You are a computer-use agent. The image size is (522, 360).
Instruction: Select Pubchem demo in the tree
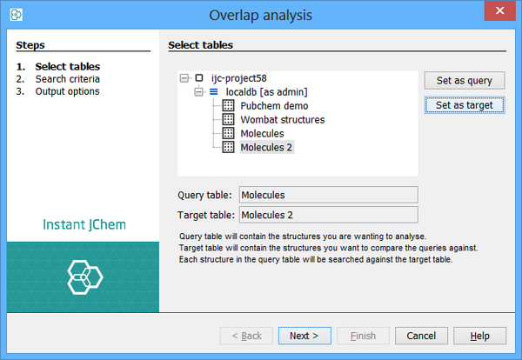tap(268, 105)
